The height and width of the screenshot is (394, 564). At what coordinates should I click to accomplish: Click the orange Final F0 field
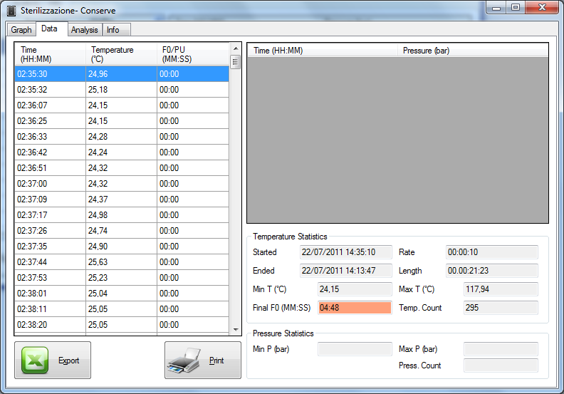(355, 308)
